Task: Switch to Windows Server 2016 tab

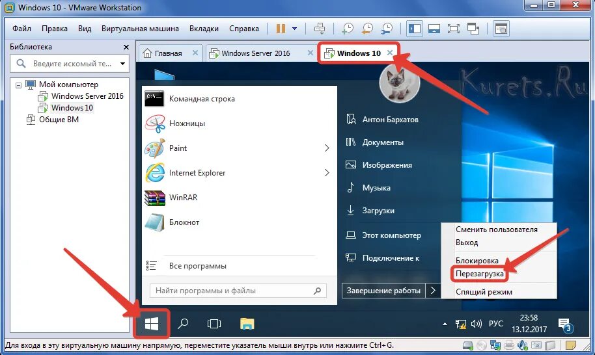Action: click(x=255, y=53)
